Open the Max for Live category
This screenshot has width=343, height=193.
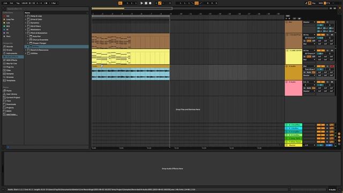pyautogui.click(x=11, y=63)
